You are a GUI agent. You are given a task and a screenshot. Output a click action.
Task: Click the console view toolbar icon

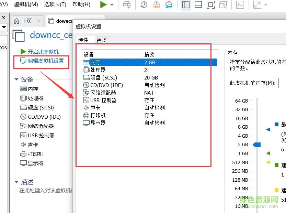241,5
